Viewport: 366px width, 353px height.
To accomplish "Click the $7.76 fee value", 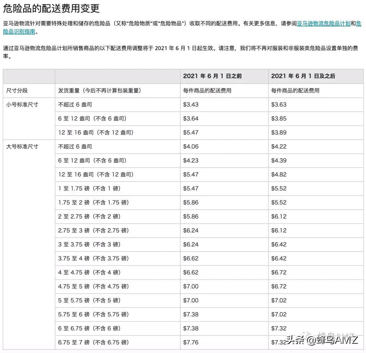I will coord(190,342).
